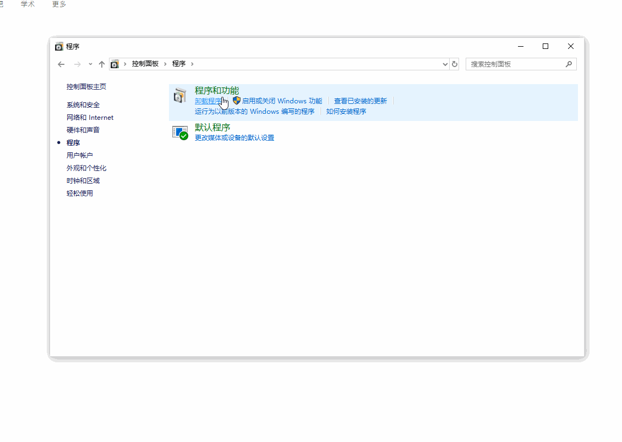
Task: Open 运行为以前版本的 Windows 编写的程序
Action: pyautogui.click(x=254, y=112)
